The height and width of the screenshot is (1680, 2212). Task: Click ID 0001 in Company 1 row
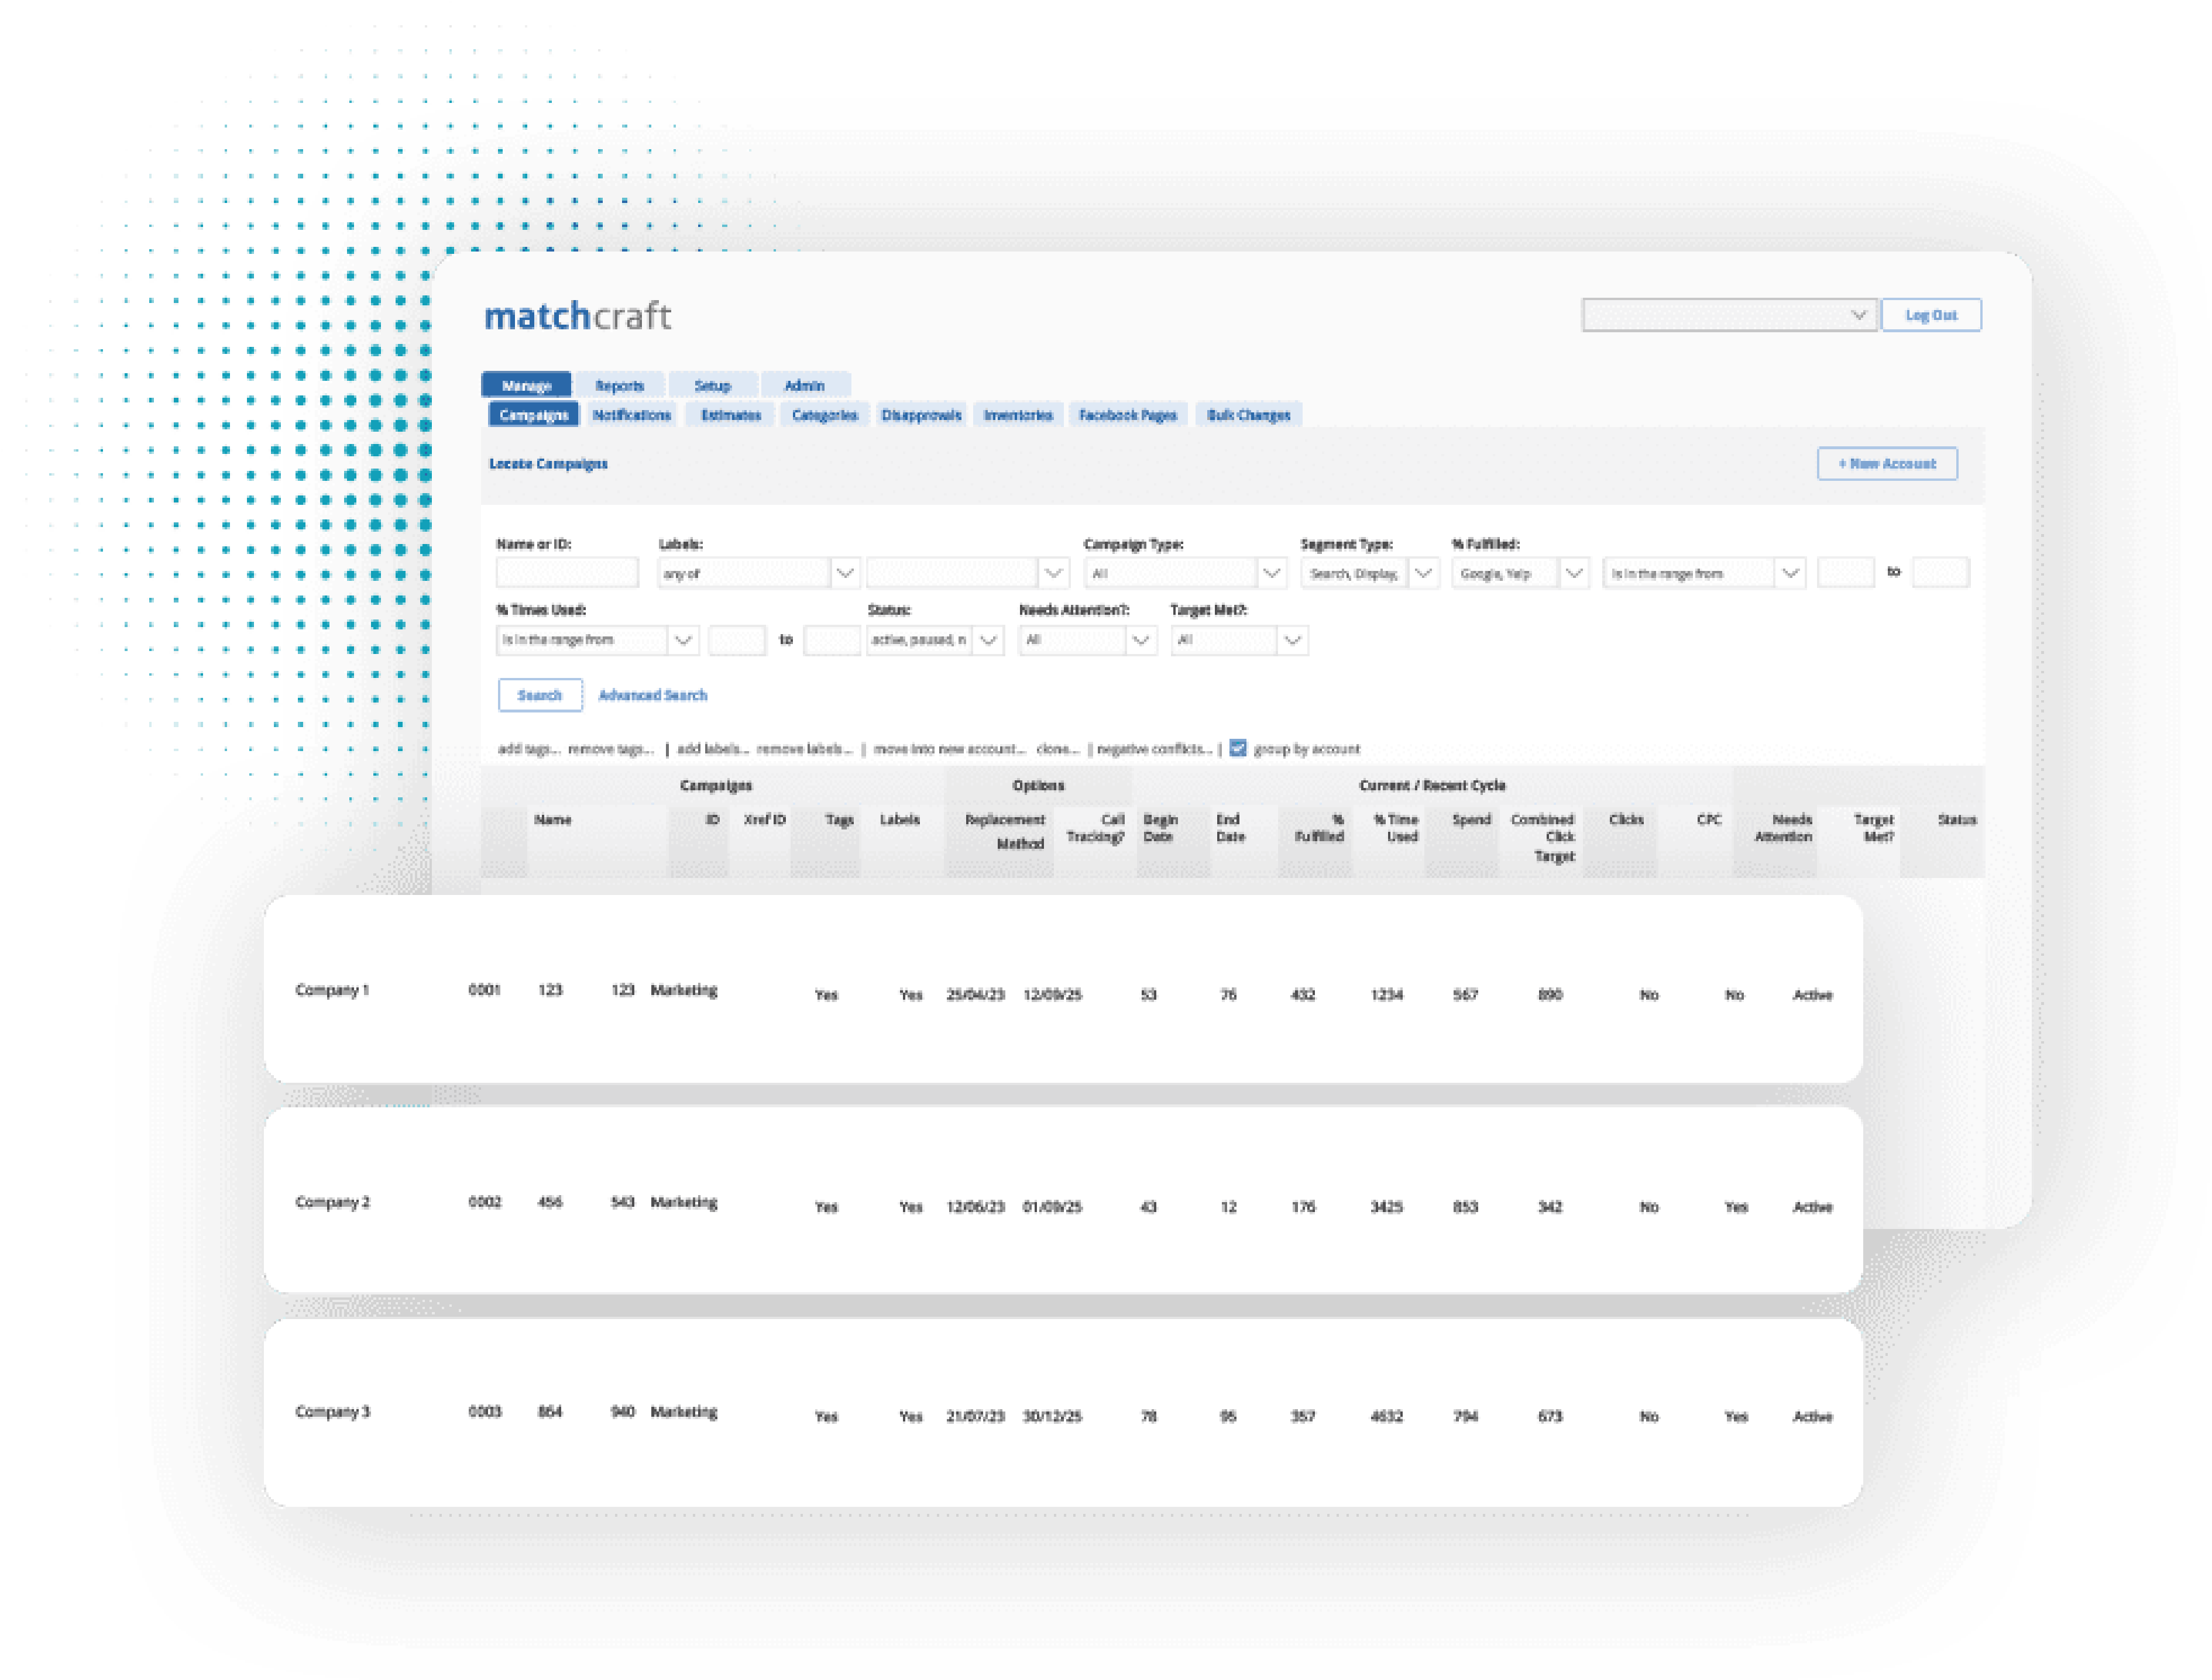point(484,990)
